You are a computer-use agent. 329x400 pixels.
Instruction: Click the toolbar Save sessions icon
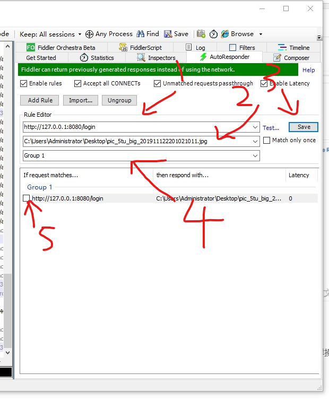tap(168, 34)
